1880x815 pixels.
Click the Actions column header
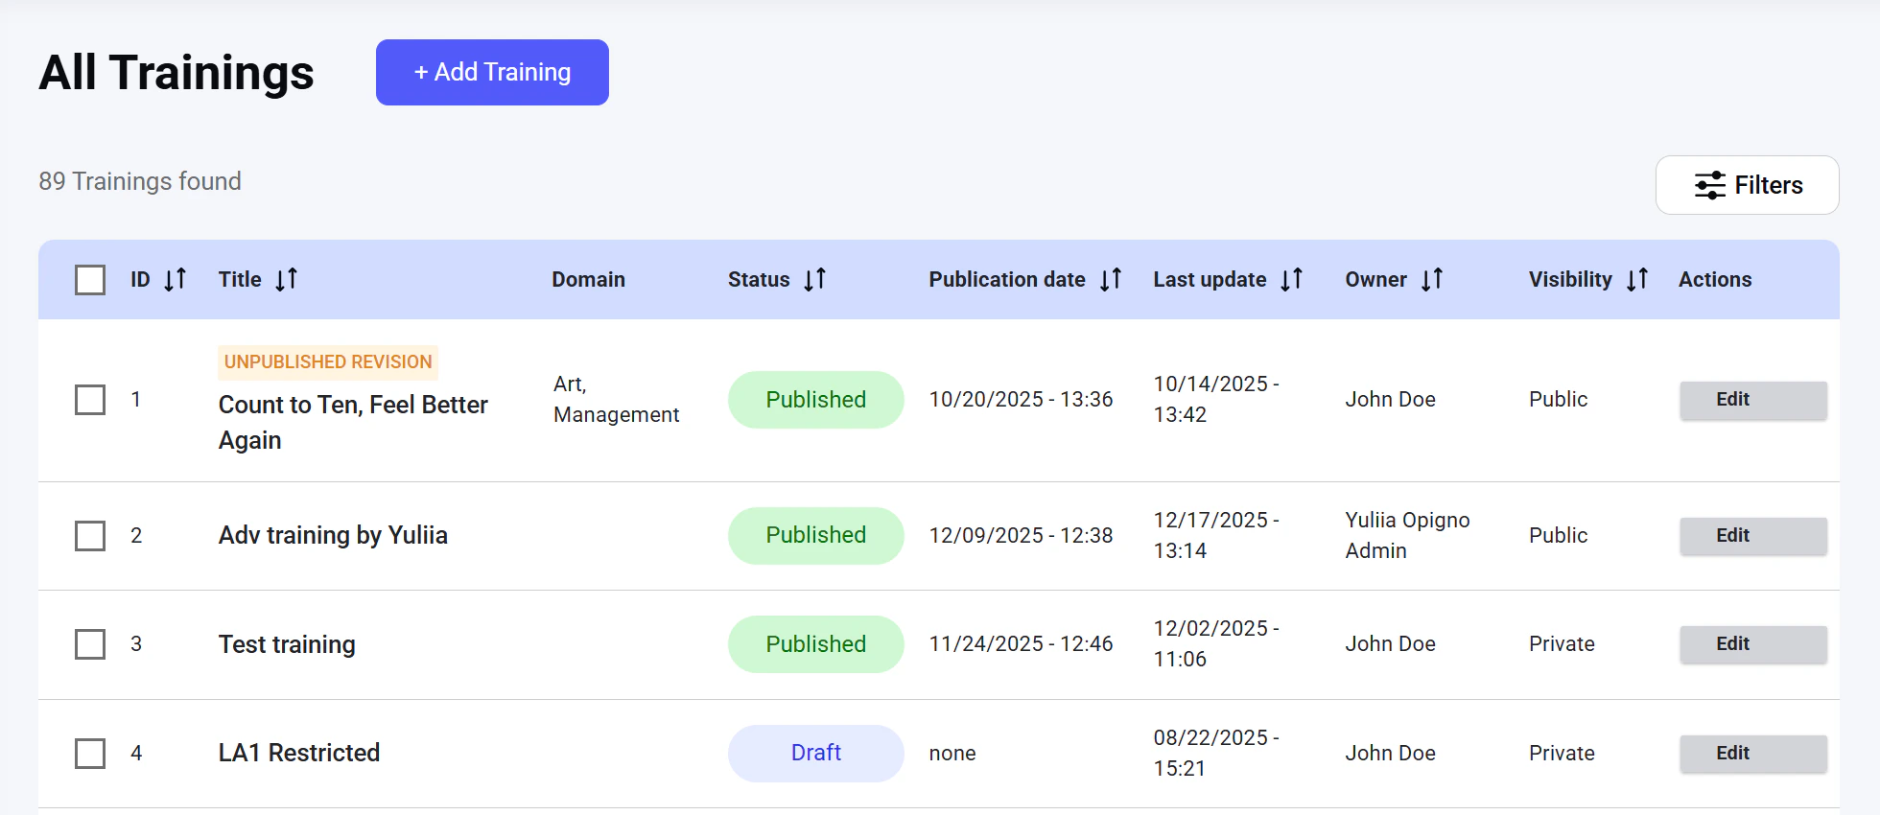1715,279
